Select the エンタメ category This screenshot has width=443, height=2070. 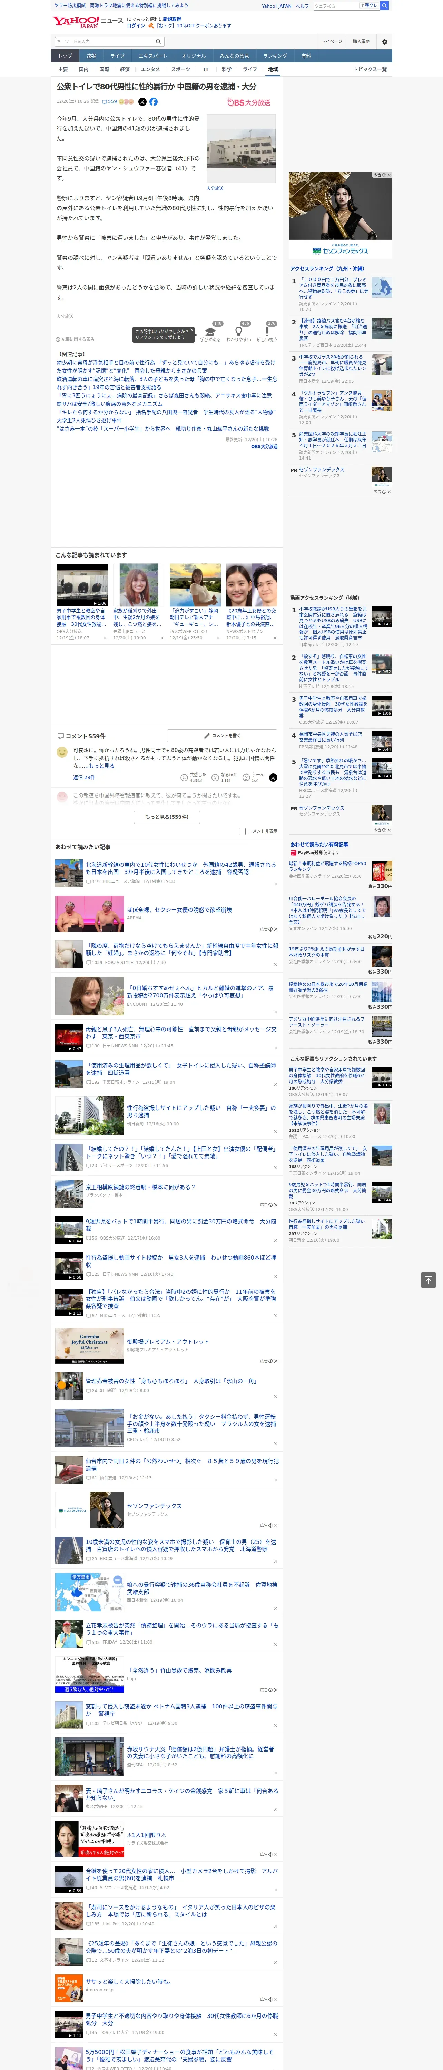pos(150,69)
